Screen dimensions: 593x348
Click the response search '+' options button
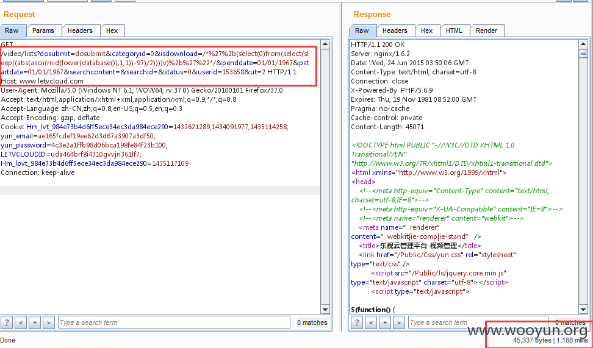[x=385, y=322]
